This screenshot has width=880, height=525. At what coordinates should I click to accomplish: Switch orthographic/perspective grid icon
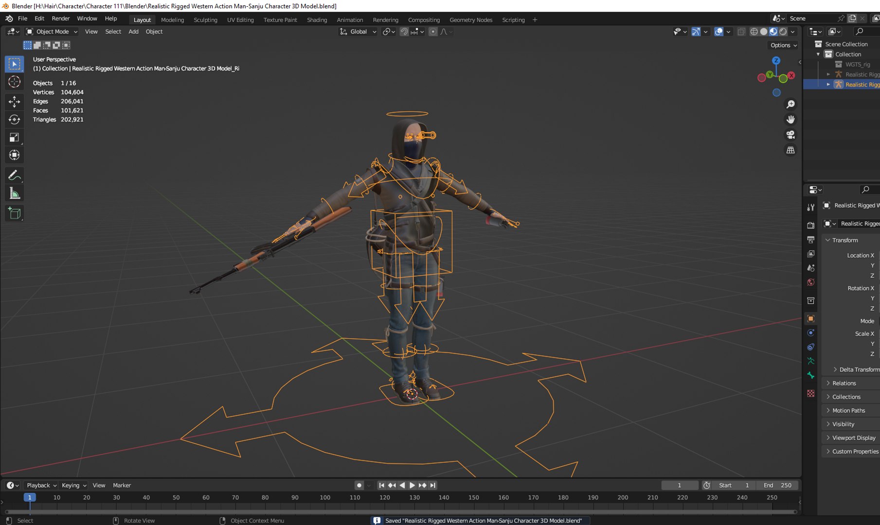coord(790,150)
